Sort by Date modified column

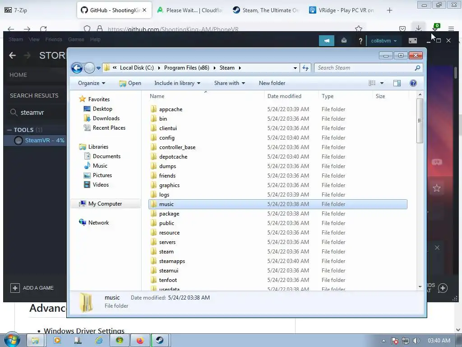click(x=284, y=96)
